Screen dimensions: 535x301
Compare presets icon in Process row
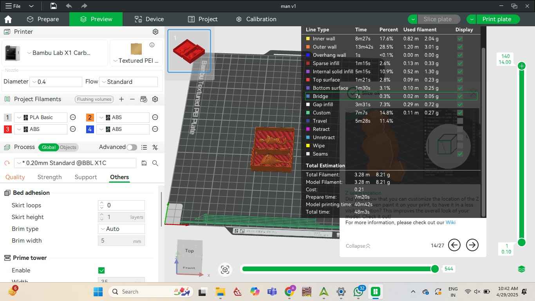155,147
